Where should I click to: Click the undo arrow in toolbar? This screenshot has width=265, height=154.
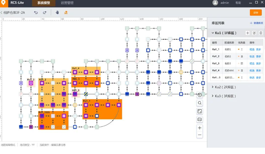pyautogui.click(x=36, y=13)
